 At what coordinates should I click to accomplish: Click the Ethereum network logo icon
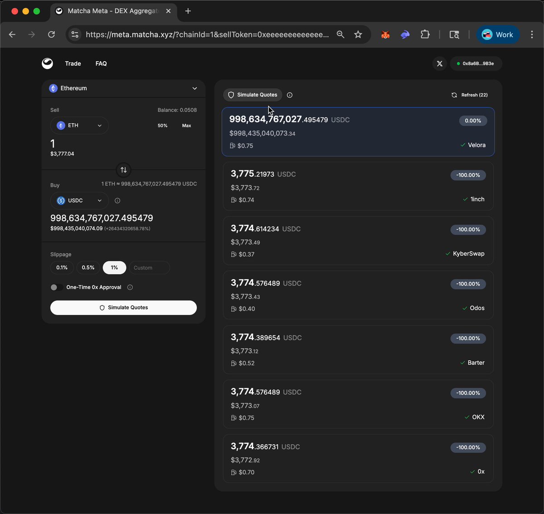(x=53, y=88)
